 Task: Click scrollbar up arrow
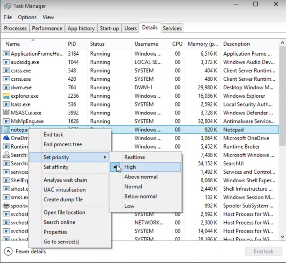282,43
